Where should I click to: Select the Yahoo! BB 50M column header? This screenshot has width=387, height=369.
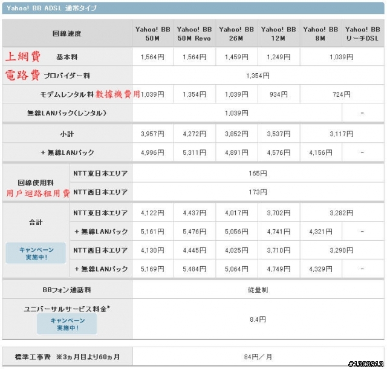point(153,34)
